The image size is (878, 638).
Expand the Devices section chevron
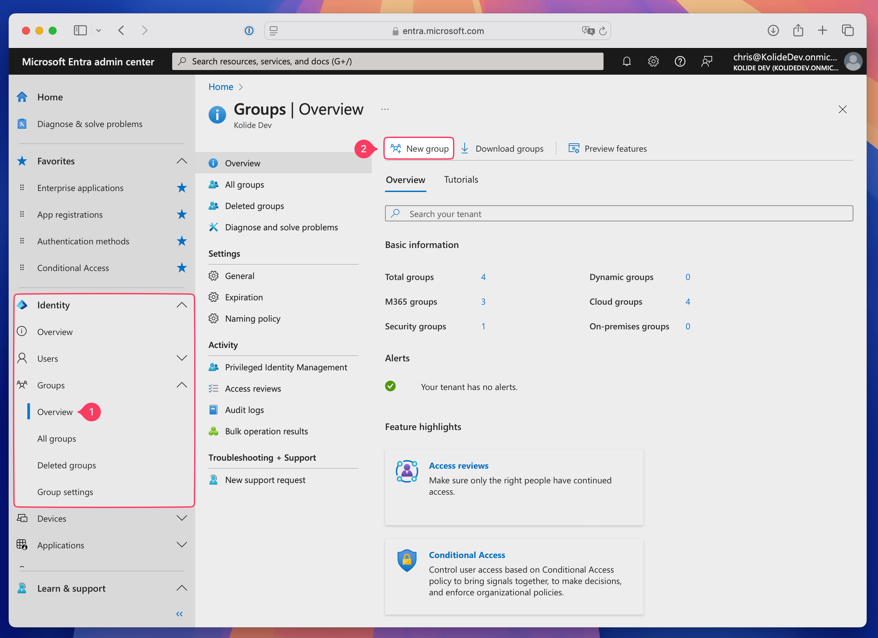click(x=182, y=518)
